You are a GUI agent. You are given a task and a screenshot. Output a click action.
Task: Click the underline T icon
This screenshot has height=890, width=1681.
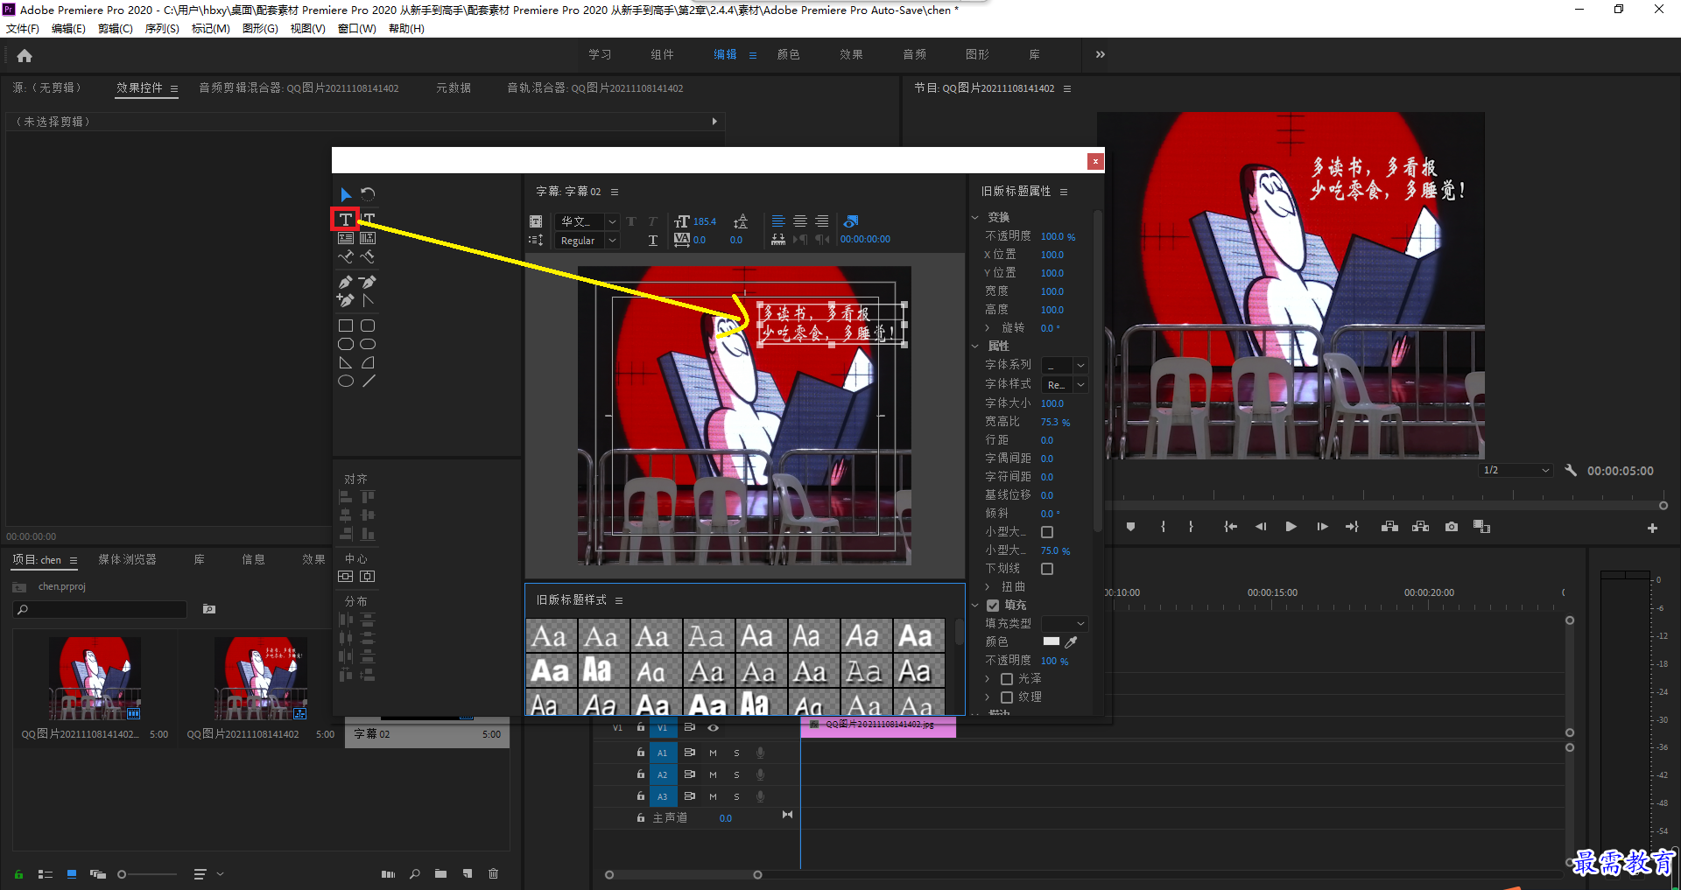(652, 241)
